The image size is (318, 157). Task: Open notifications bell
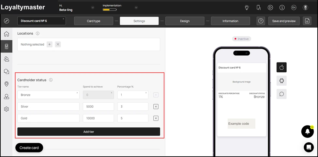[x=308, y=132]
